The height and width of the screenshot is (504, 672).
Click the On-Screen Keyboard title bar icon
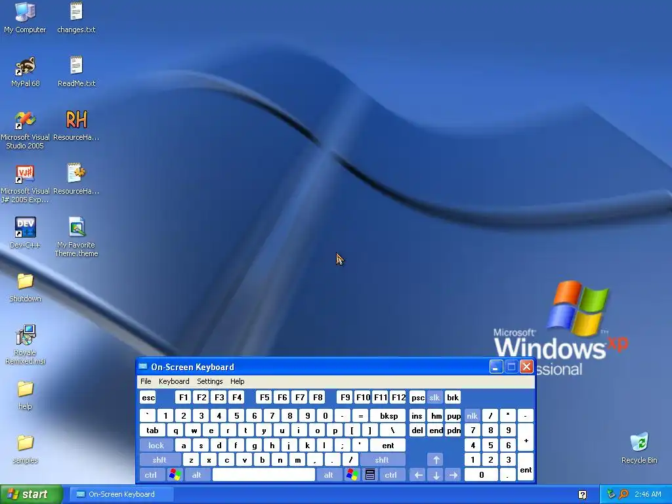pos(142,366)
